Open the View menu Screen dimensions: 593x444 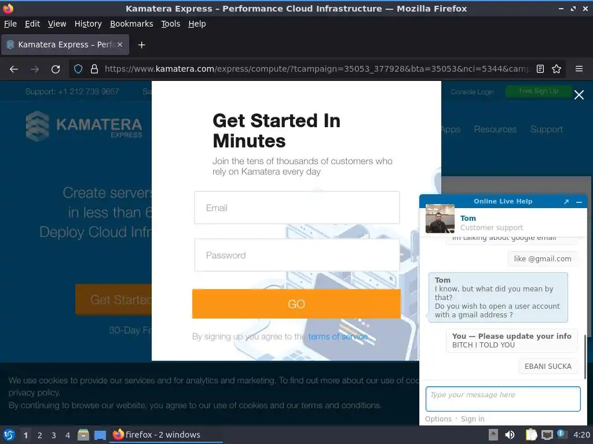click(57, 24)
